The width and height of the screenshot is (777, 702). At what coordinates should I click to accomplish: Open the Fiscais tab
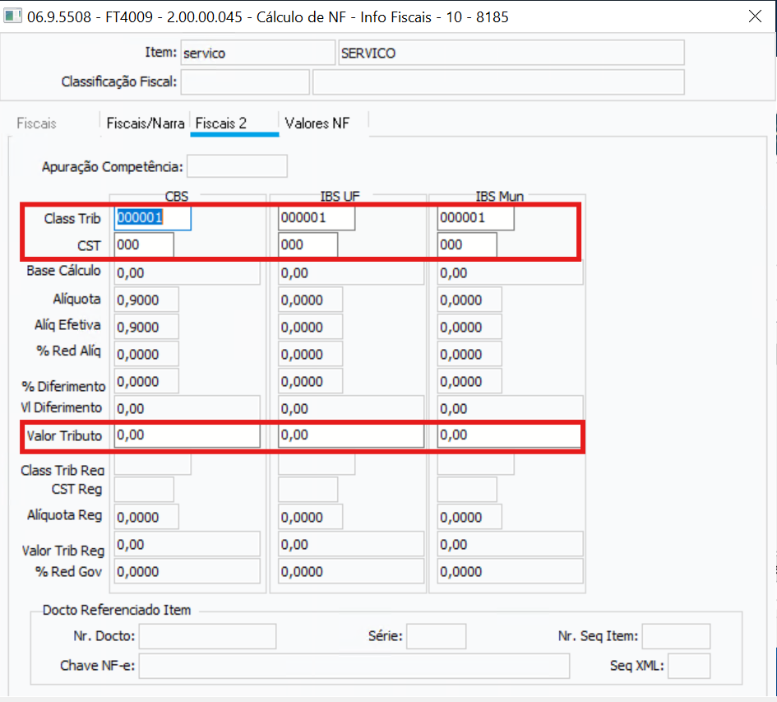[x=37, y=123]
